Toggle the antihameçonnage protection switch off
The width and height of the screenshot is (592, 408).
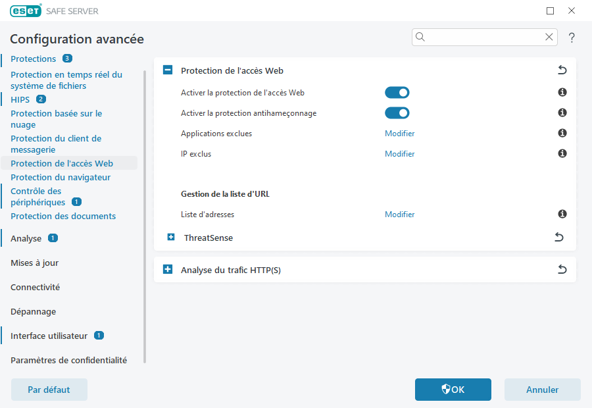[397, 113]
